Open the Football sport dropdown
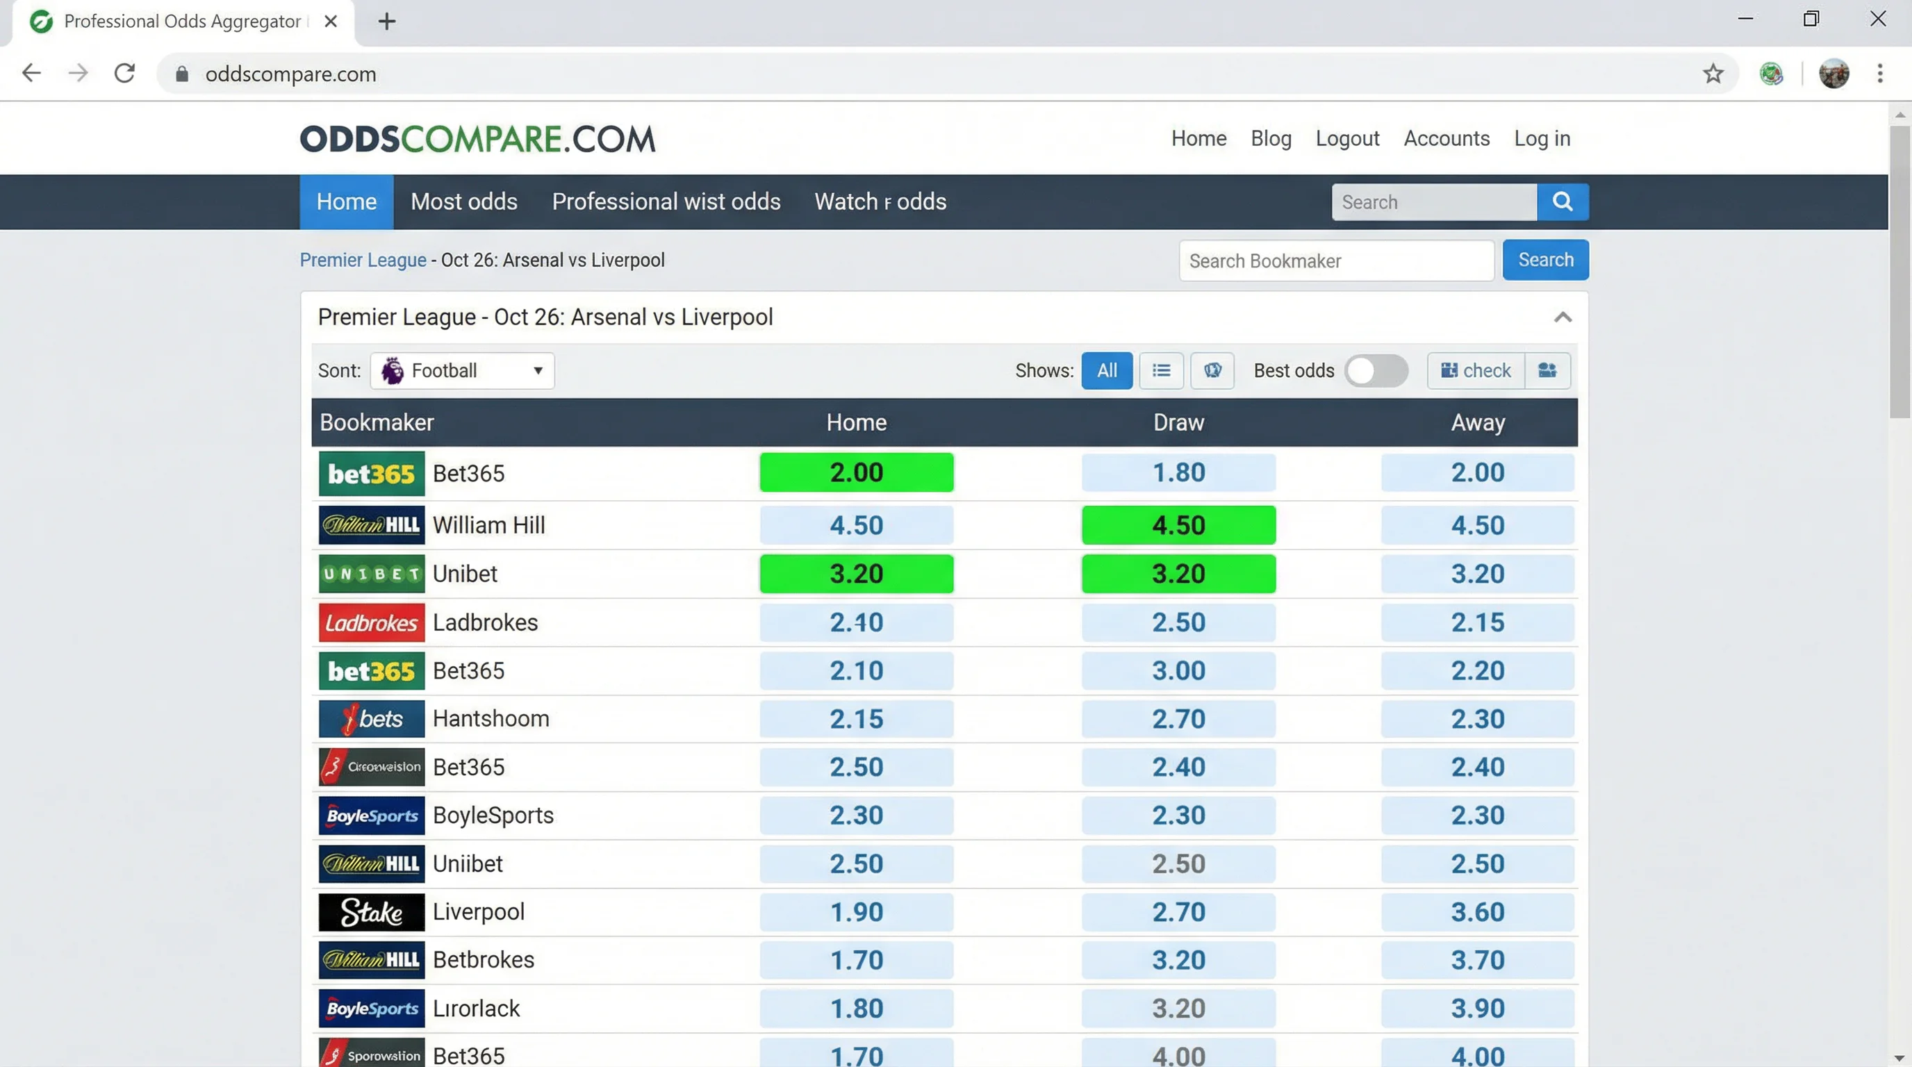The image size is (1912, 1067). (x=463, y=370)
